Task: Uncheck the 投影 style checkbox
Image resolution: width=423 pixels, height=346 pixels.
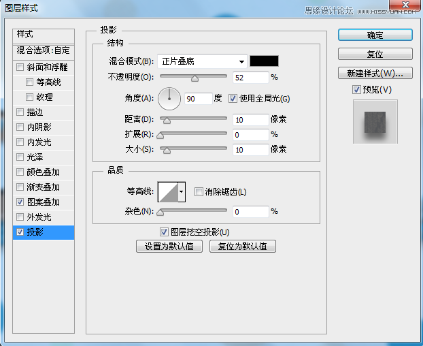Action: 20,232
